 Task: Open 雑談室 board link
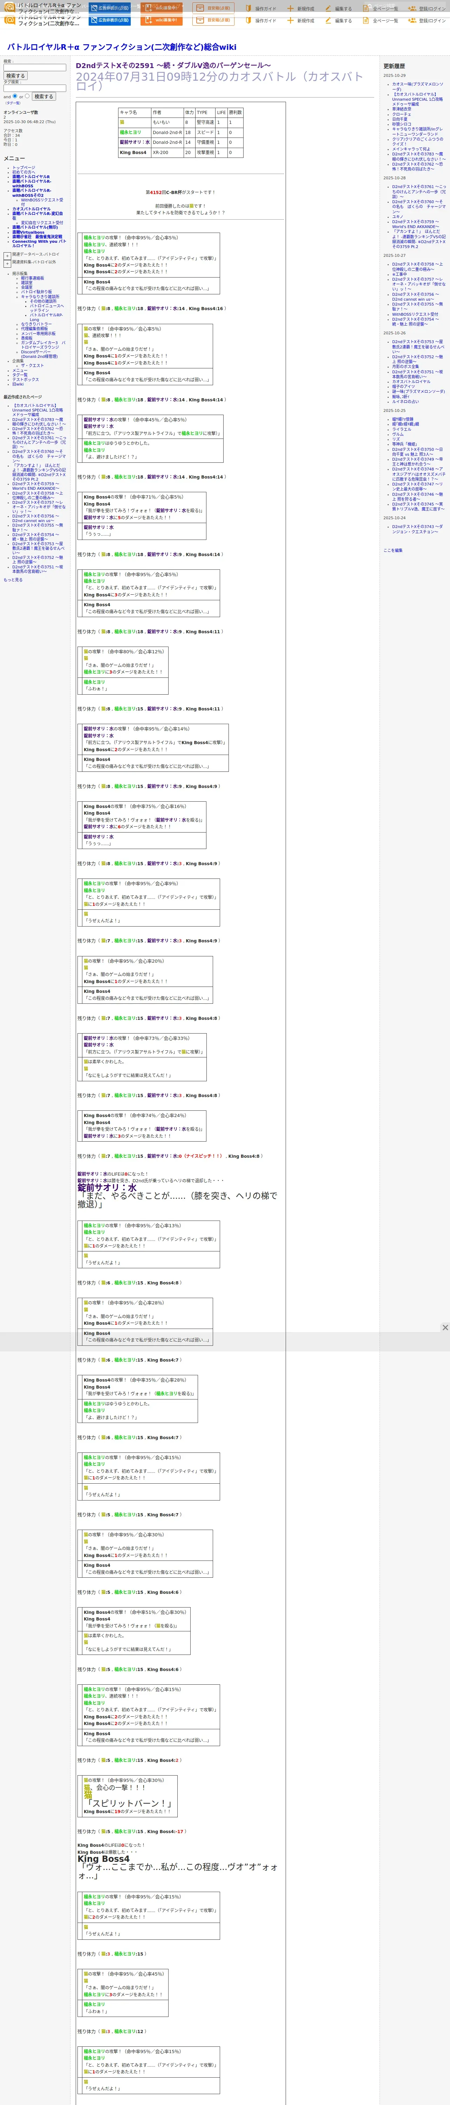[27, 283]
